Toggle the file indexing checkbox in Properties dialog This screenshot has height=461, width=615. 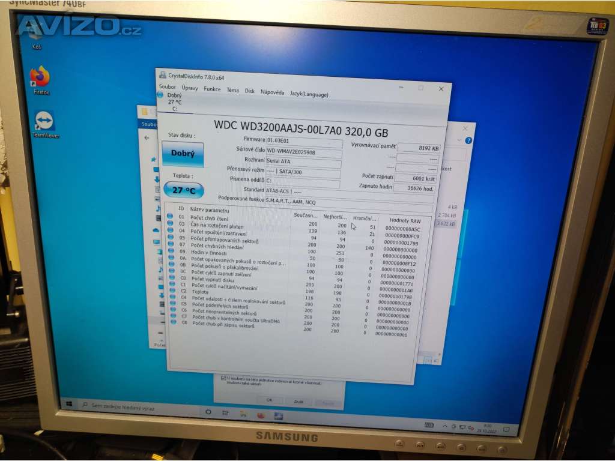tap(223, 378)
